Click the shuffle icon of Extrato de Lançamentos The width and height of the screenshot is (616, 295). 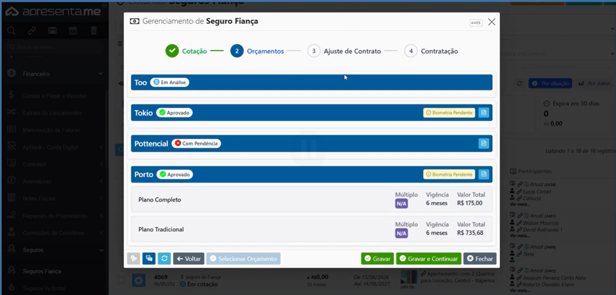point(12,112)
